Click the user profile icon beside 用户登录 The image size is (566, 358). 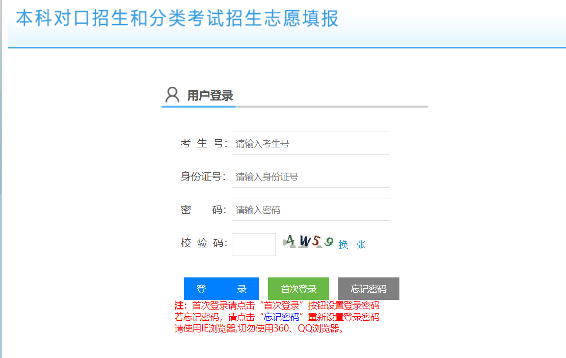coord(173,95)
